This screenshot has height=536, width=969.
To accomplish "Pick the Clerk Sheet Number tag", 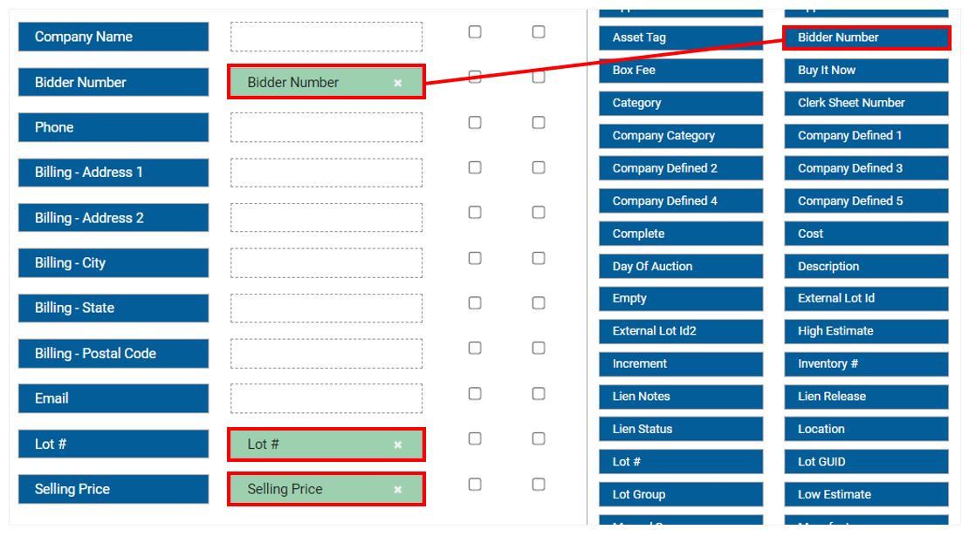I will click(866, 103).
